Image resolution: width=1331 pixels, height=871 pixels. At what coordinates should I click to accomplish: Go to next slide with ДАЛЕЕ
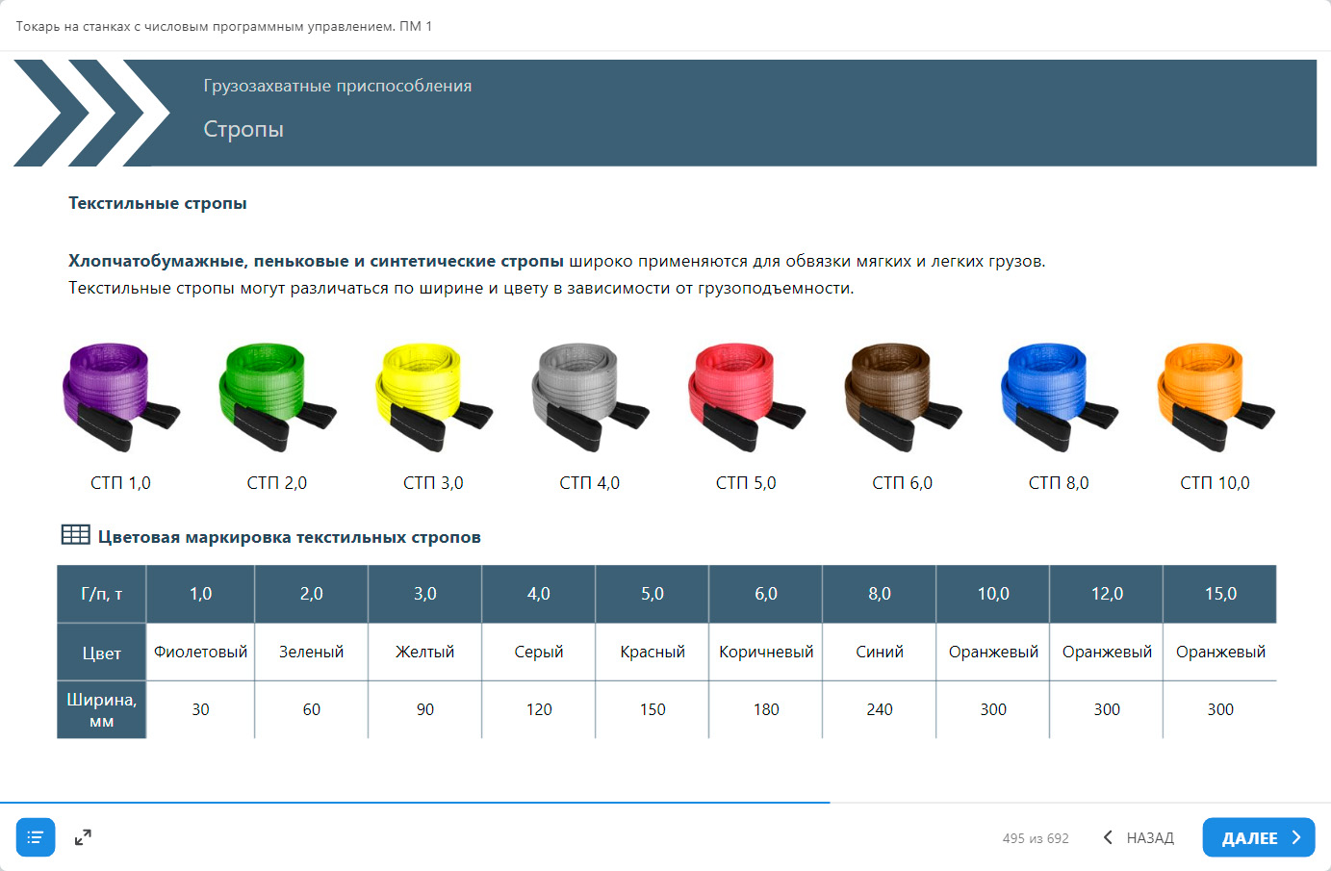point(1258,837)
